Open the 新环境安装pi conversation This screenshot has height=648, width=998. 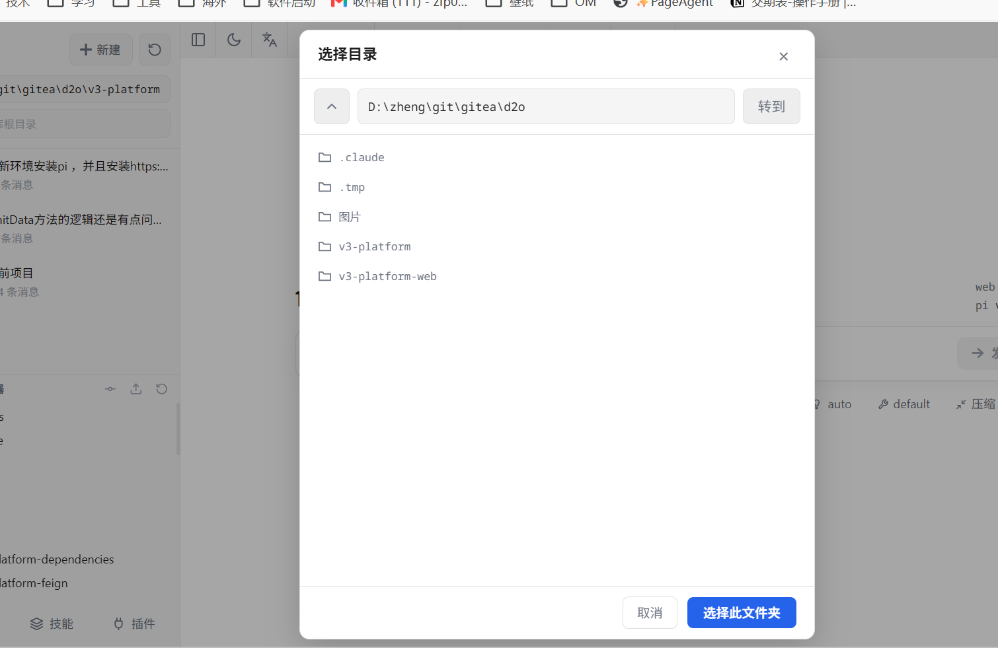pos(86,174)
